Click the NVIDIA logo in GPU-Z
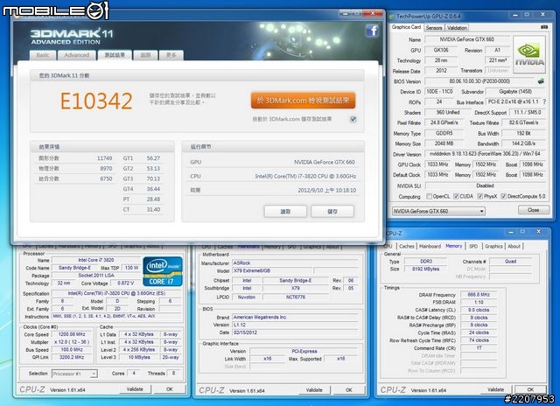 click(529, 54)
